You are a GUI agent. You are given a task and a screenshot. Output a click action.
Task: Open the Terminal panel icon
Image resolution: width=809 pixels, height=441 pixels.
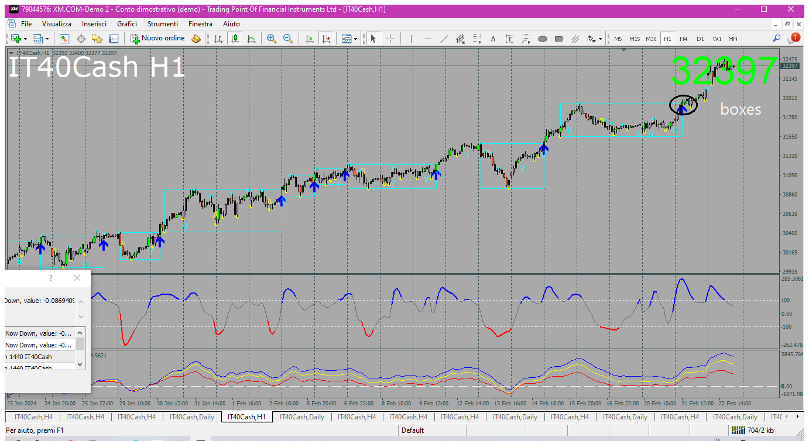tap(114, 39)
